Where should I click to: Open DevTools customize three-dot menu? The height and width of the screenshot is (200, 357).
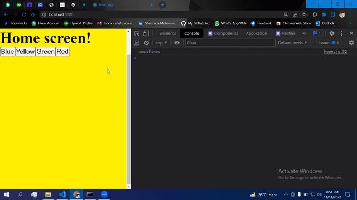(342, 33)
